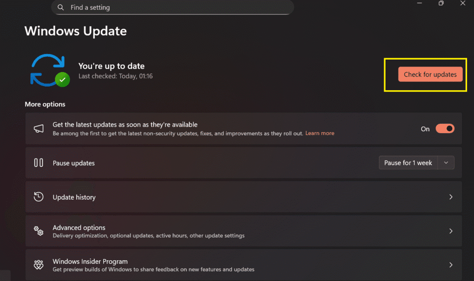This screenshot has width=474, height=281.
Task: Expand the Update history chevron
Action: coord(450,197)
